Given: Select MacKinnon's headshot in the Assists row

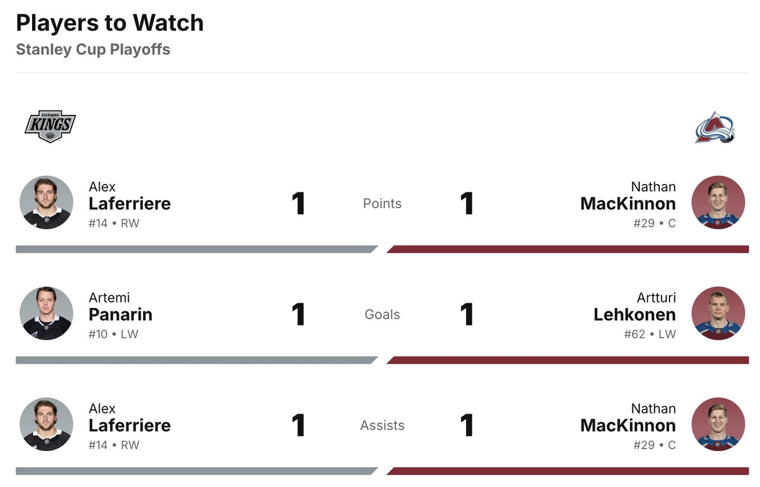Looking at the screenshot, I should (x=718, y=424).
